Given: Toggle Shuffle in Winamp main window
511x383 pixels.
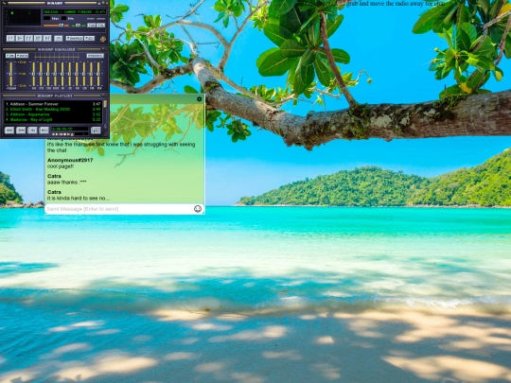Looking at the screenshot, I should click(75, 39).
